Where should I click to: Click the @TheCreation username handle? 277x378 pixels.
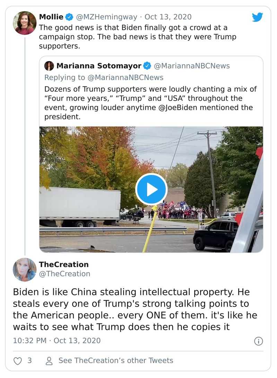tap(64, 274)
